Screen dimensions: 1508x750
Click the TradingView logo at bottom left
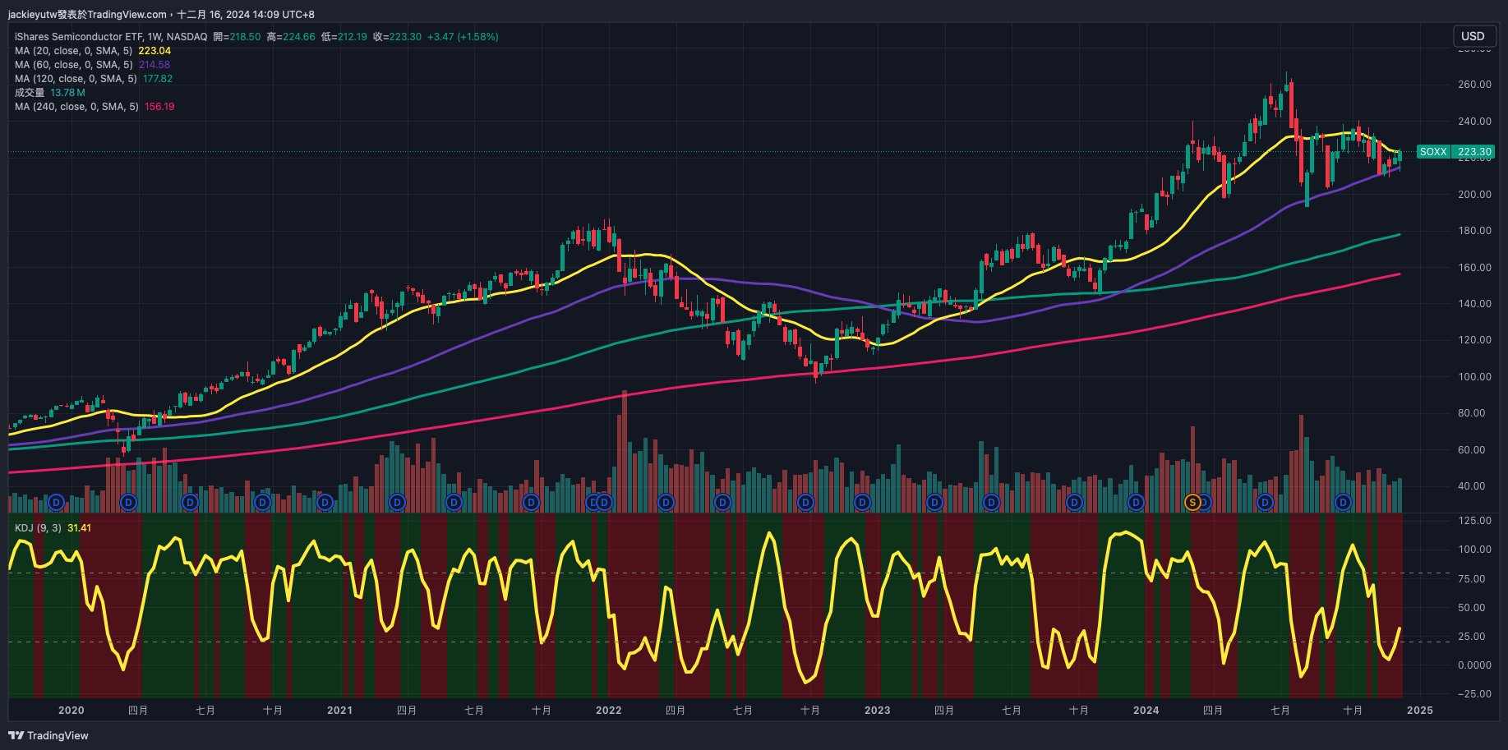pos(48,735)
